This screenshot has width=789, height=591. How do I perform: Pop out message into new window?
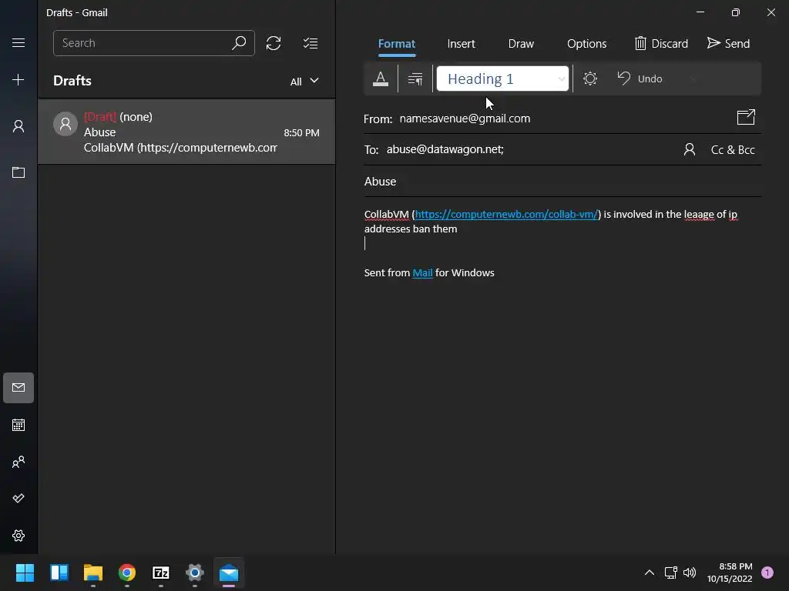746,117
